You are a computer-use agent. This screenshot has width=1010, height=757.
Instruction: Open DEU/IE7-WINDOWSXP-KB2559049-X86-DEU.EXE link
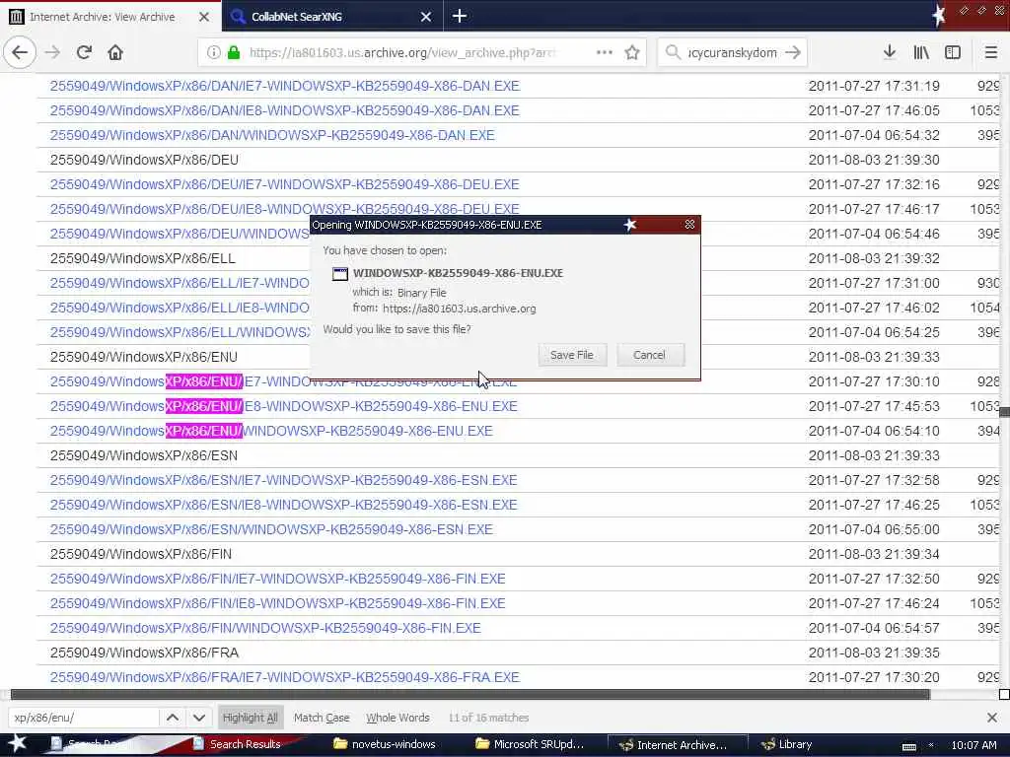(x=285, y=184)
